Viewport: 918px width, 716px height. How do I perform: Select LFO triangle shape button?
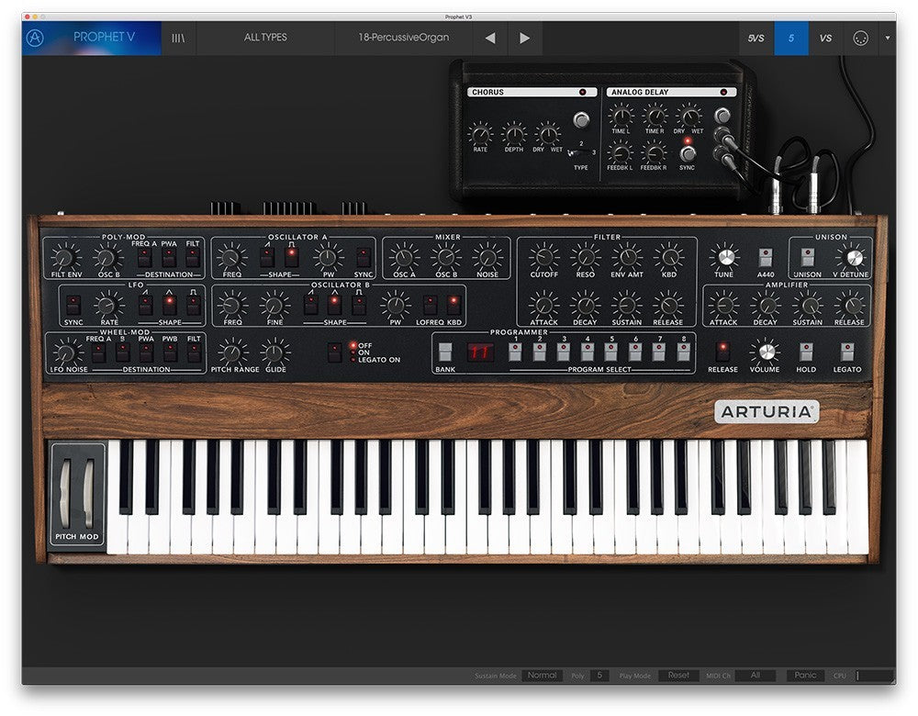pos(169,305)
